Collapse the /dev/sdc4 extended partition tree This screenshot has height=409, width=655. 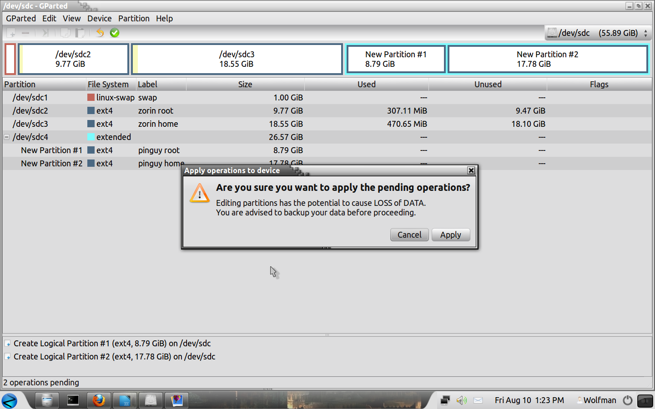(7, 137)
